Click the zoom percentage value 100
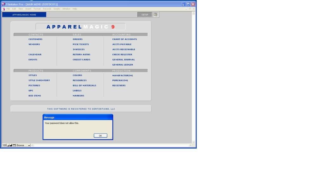 4,145
